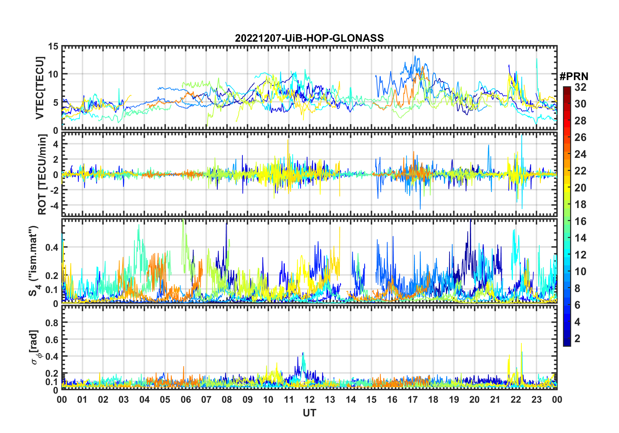
Task: Select the VTEC[TECU] y-axis label
Action: coord(40,88)
